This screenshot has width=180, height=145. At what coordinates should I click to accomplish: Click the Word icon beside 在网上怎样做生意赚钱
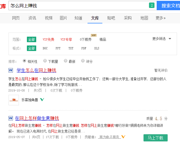[x=11, y=118]
